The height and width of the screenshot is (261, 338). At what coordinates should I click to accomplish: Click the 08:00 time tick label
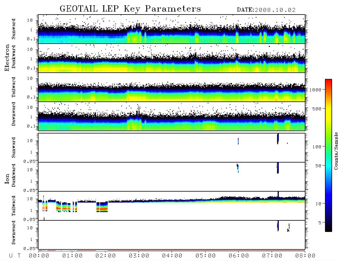(305, 256)
